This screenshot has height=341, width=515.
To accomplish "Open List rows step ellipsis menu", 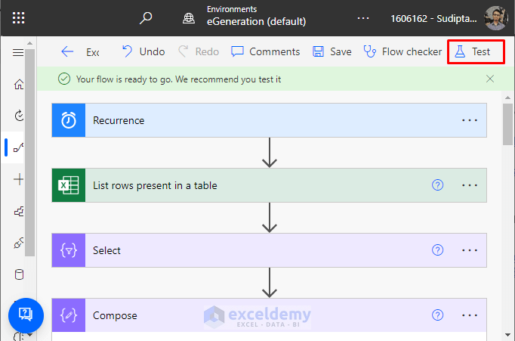I will [x=470, y=185].
